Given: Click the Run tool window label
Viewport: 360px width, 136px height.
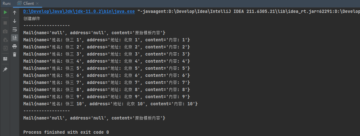Looking at the screenshot, I should point(6,3).
